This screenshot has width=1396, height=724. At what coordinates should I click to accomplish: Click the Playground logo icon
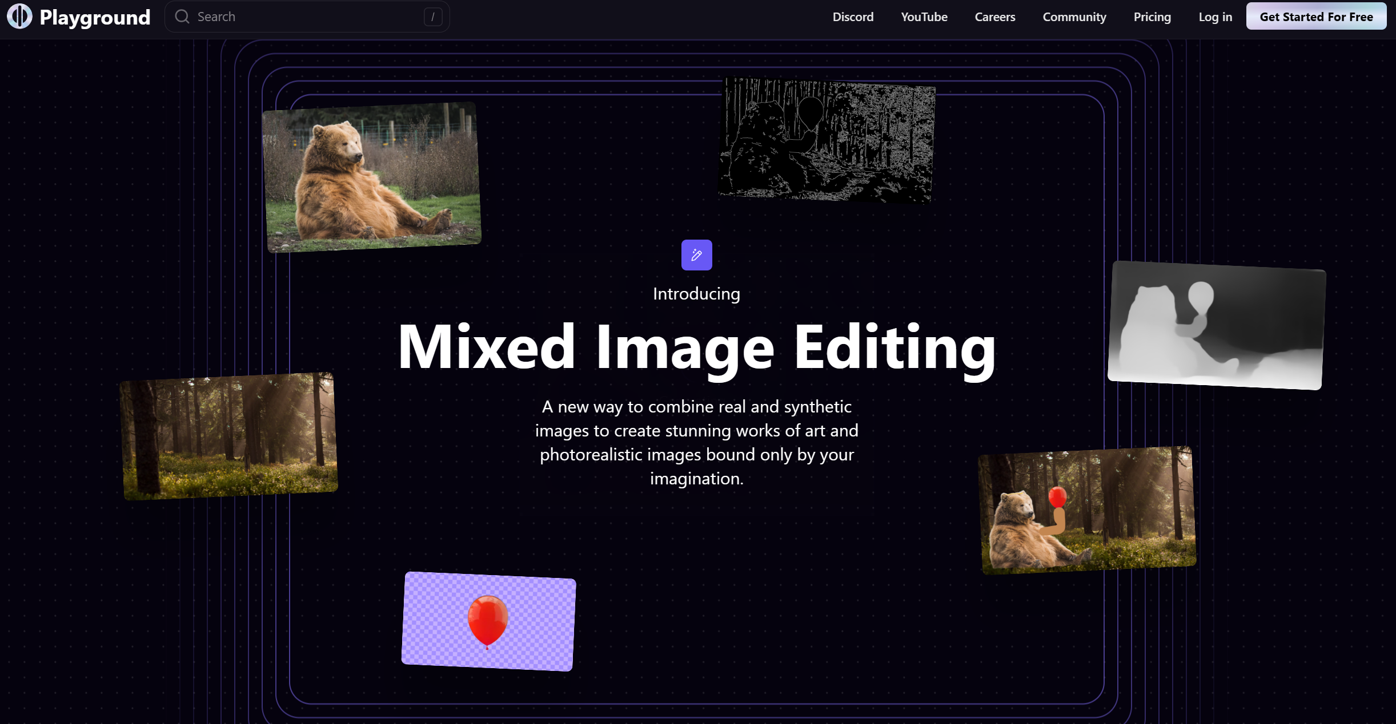(x=19, y=17)
